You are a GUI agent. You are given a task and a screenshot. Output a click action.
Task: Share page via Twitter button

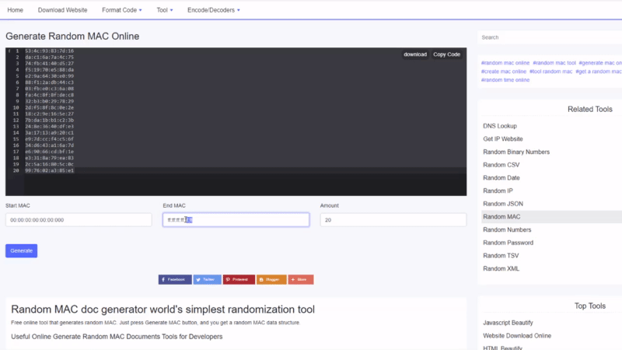pos(207,279)
